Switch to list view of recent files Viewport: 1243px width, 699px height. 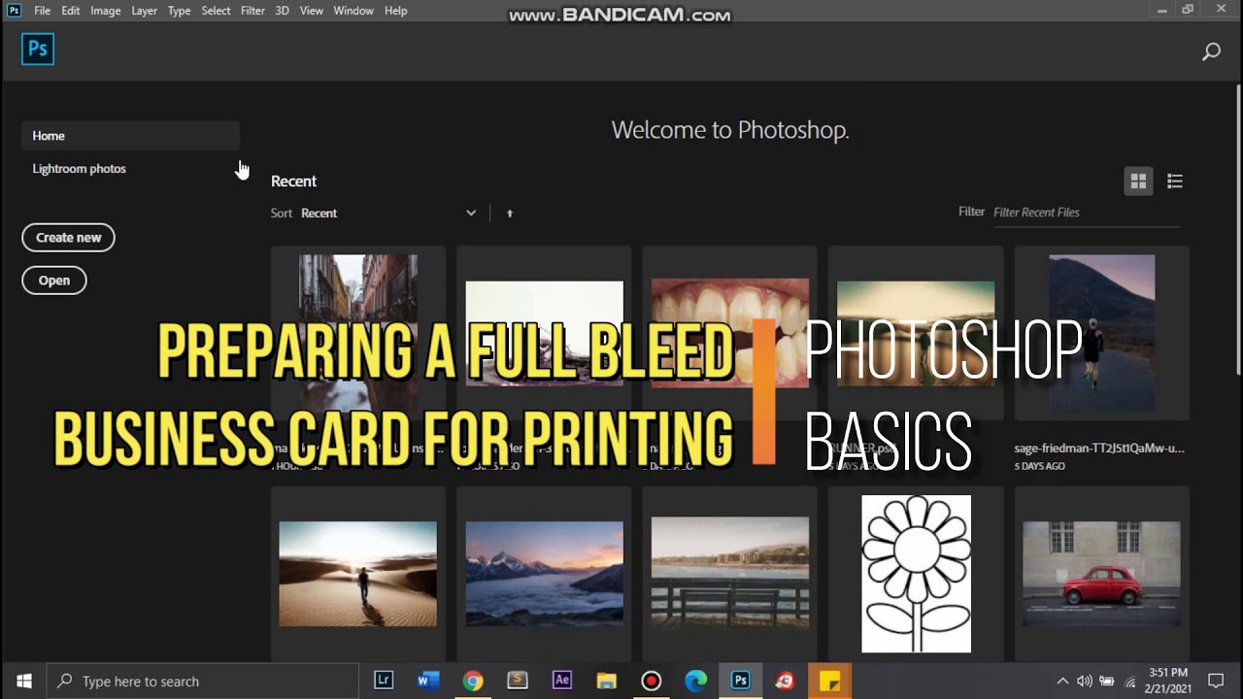(x=1175, y=181)
